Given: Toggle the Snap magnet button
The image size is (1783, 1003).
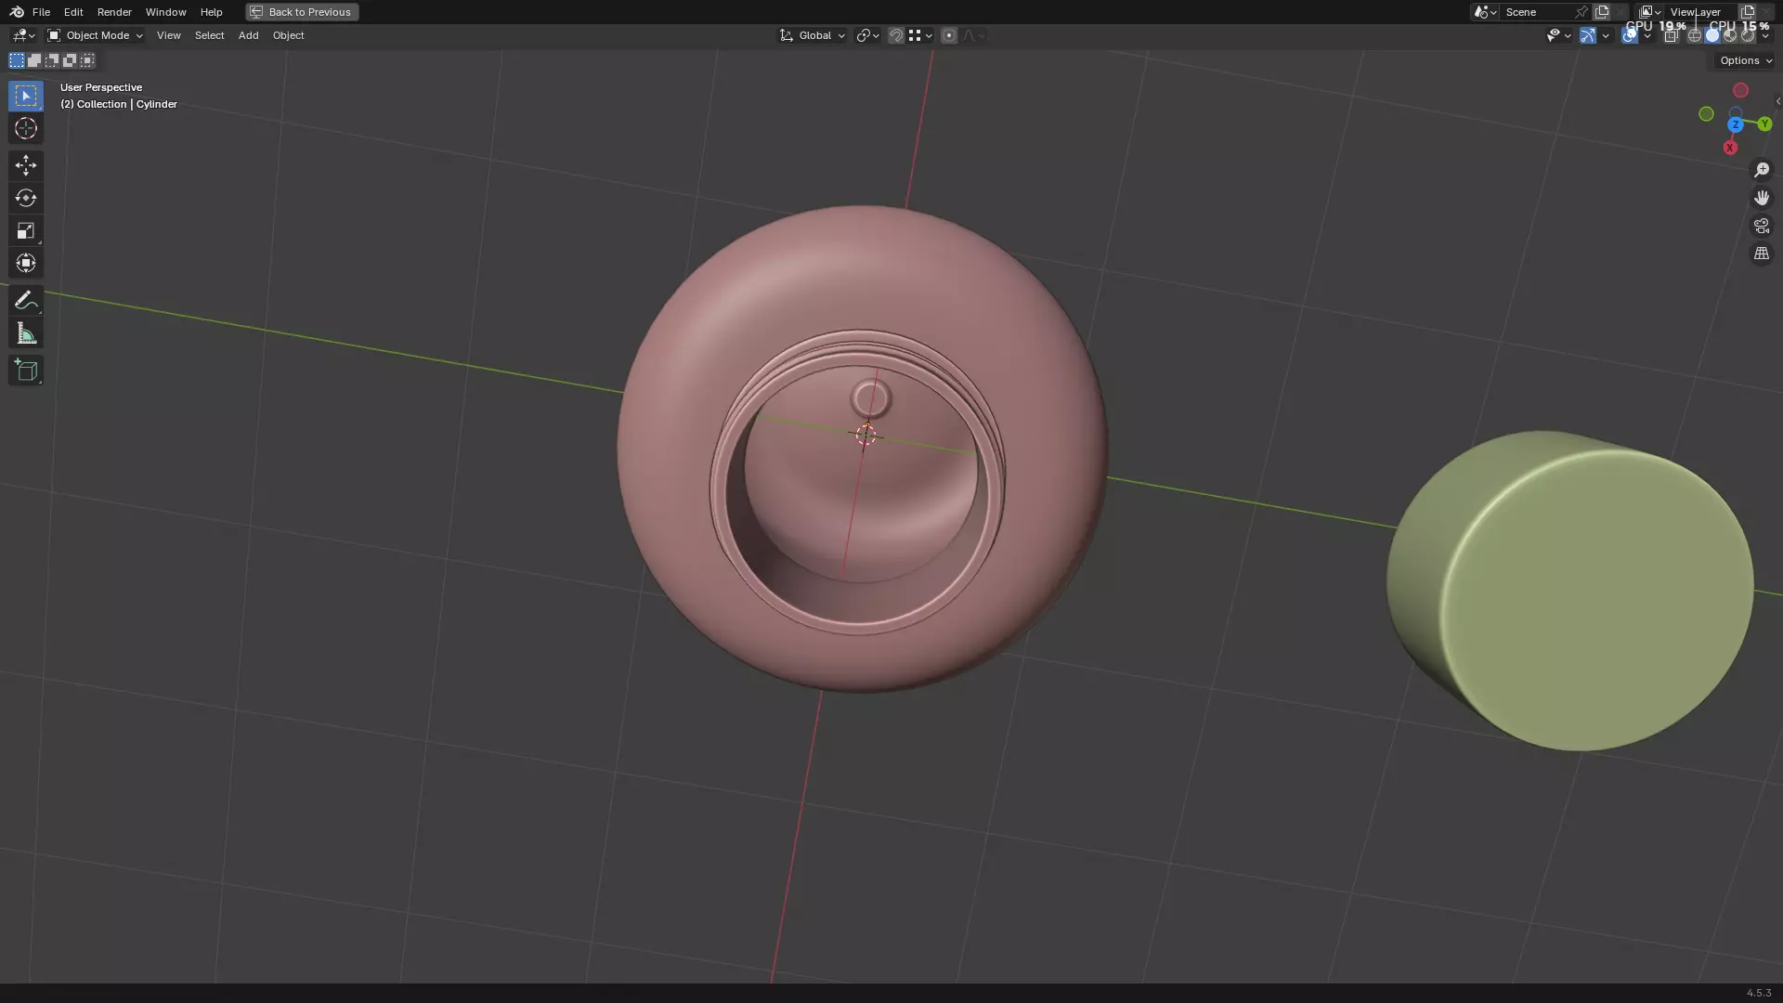Looking at the screenshot, I should pos(896,35).
